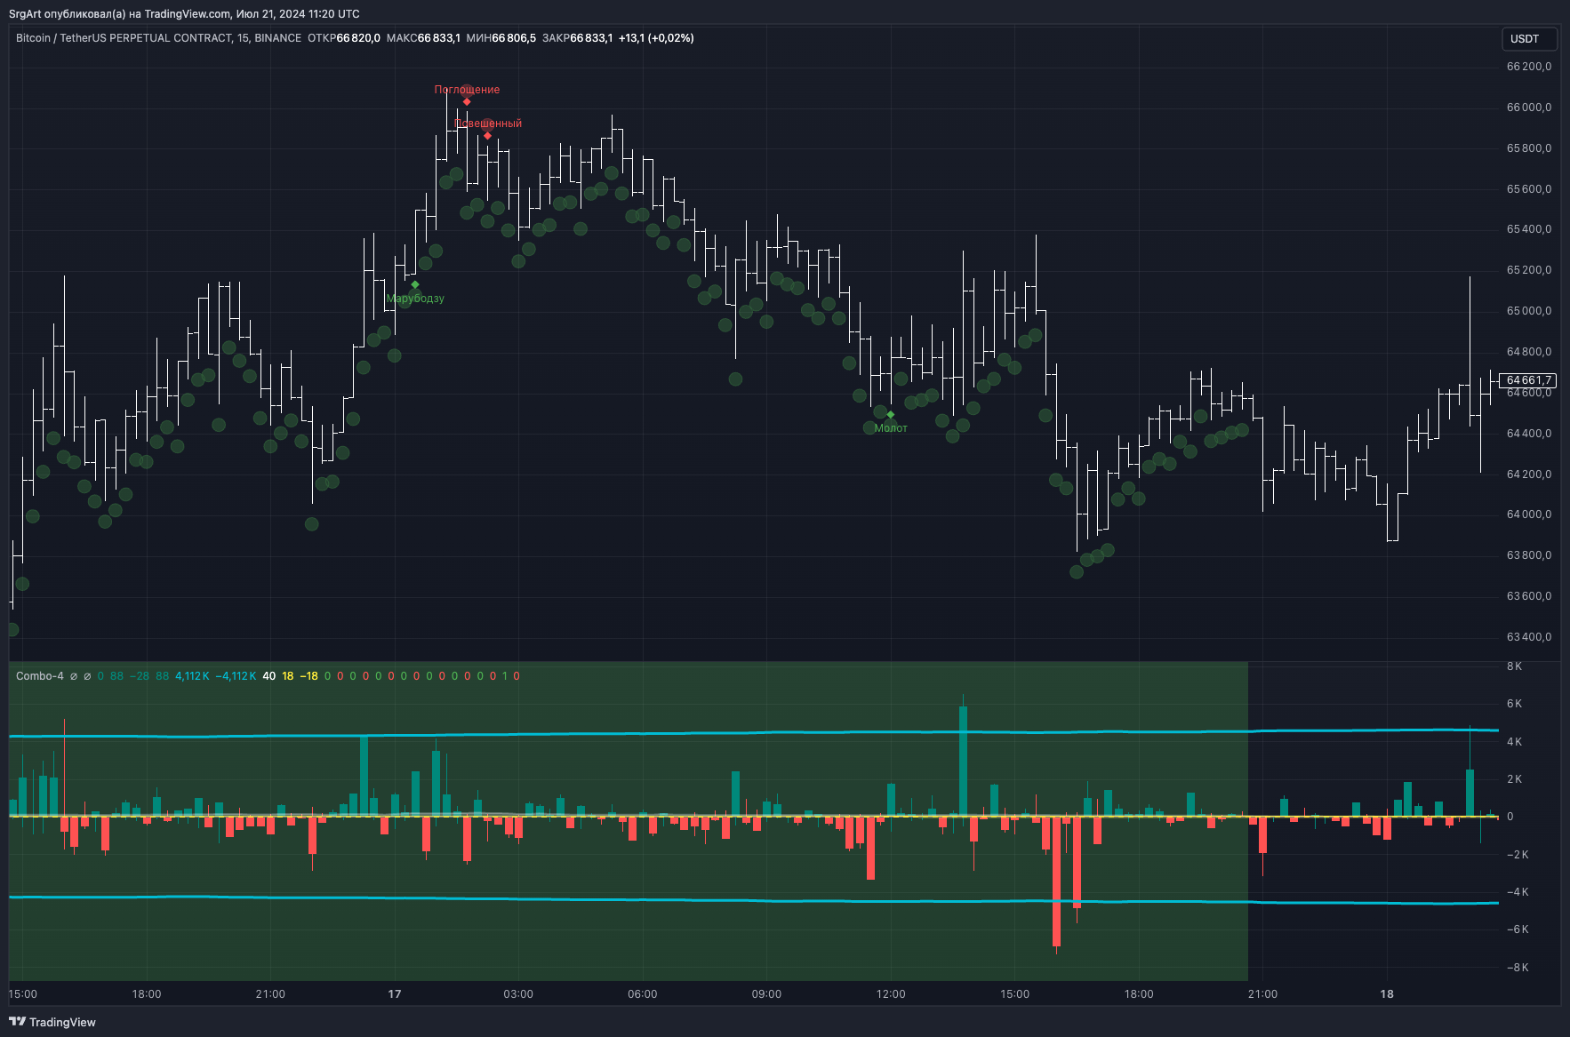Click the 65 600,0 price axis label
The height and width of the screenshot is (1037, 1570).
click(1529, 189)
